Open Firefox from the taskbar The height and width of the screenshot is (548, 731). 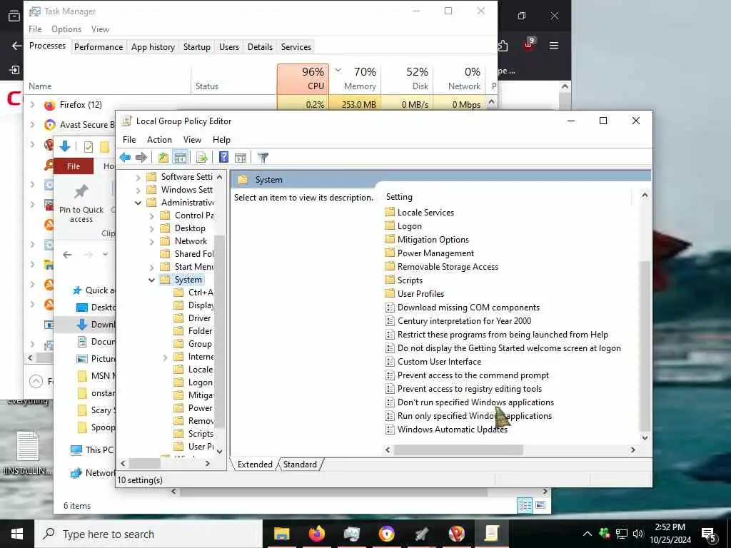(x=316, y=534)
